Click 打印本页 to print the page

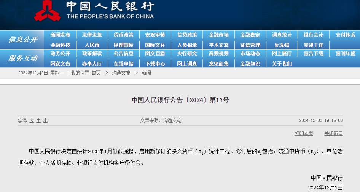[x=304, y=133]
